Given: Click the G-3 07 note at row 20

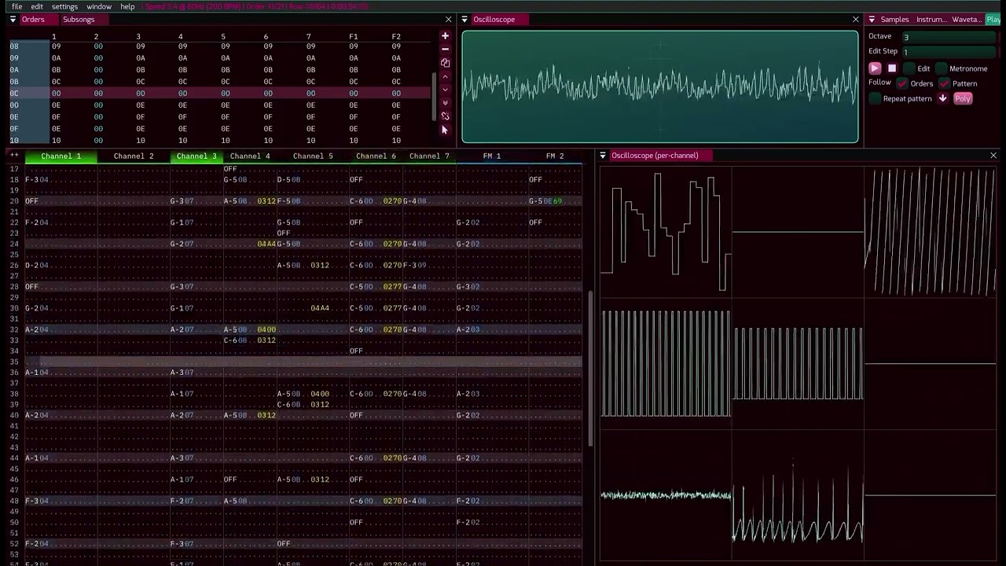Looking at the screenshot, I should tap(182, 201).
